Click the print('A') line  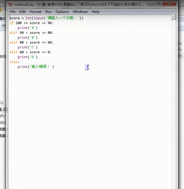(x=28, y=28)
